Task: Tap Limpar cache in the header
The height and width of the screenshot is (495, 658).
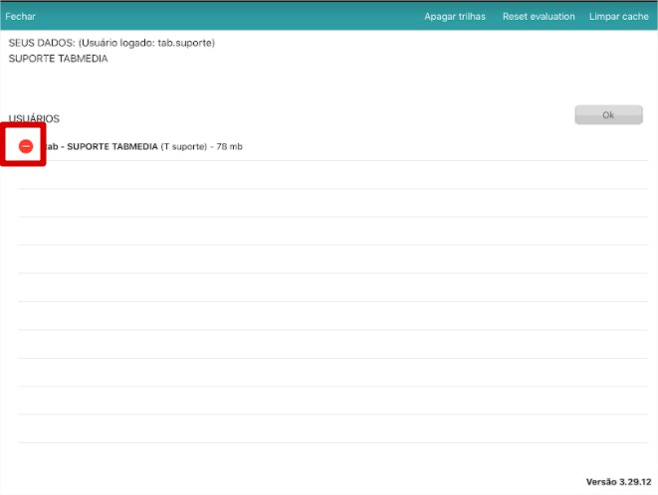Action: (618, 16)
